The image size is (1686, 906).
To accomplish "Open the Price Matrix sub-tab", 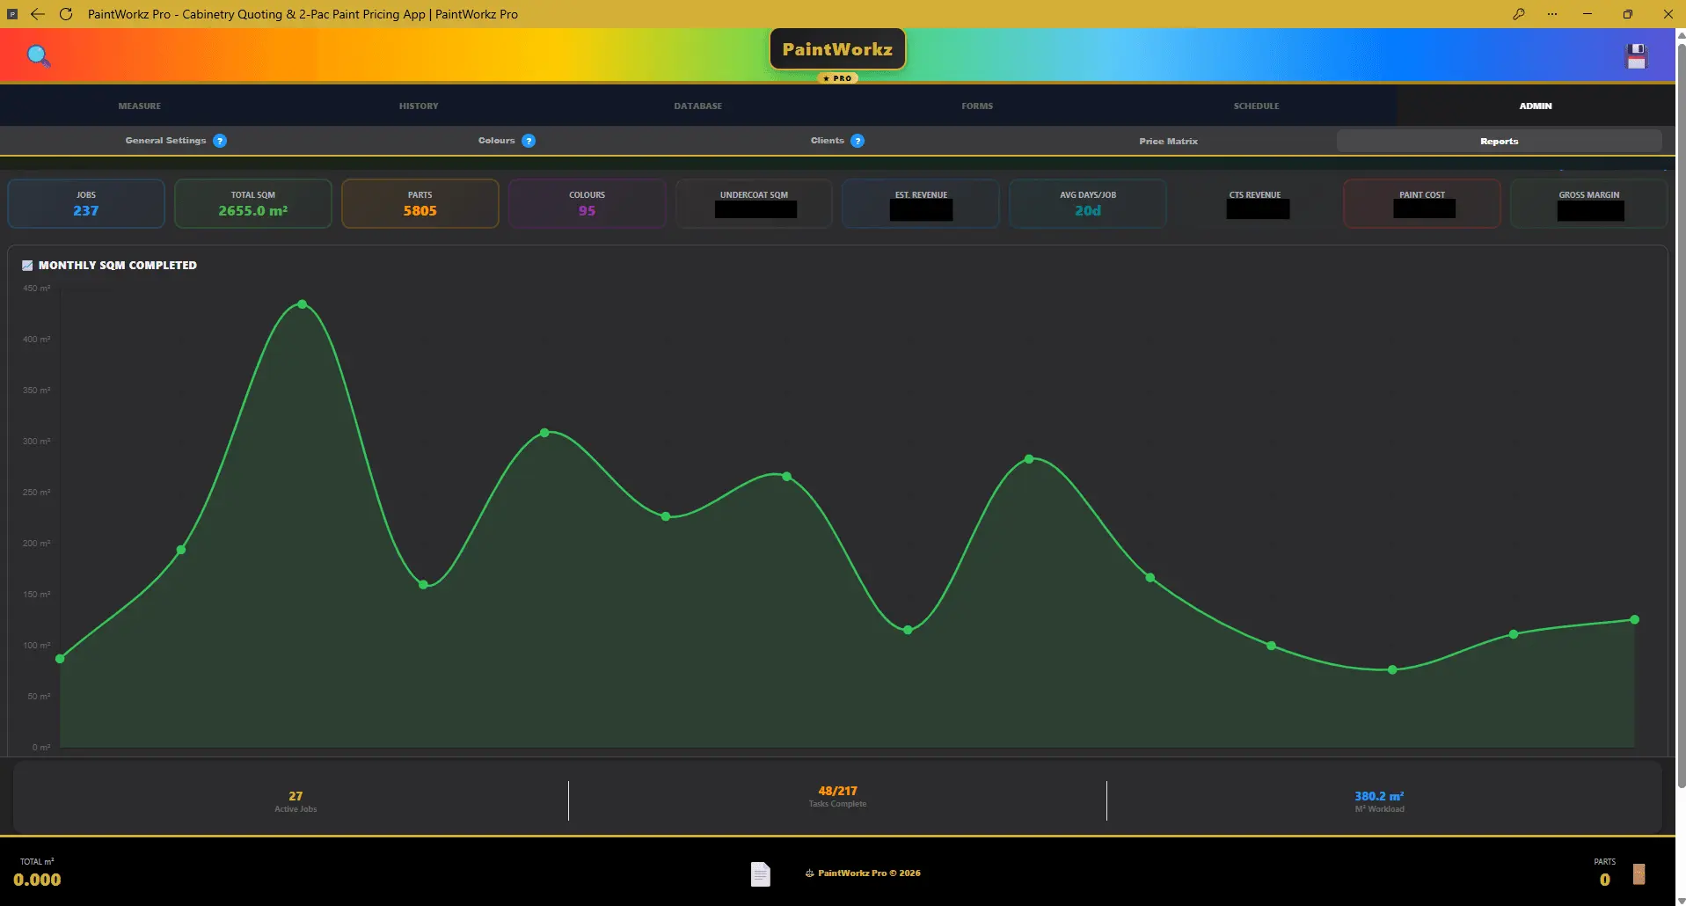I will [x=1168, y=141].
